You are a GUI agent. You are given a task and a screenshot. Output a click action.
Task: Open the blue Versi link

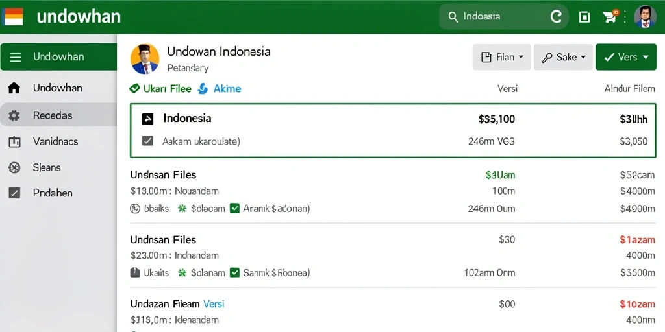tap(214, 304)
